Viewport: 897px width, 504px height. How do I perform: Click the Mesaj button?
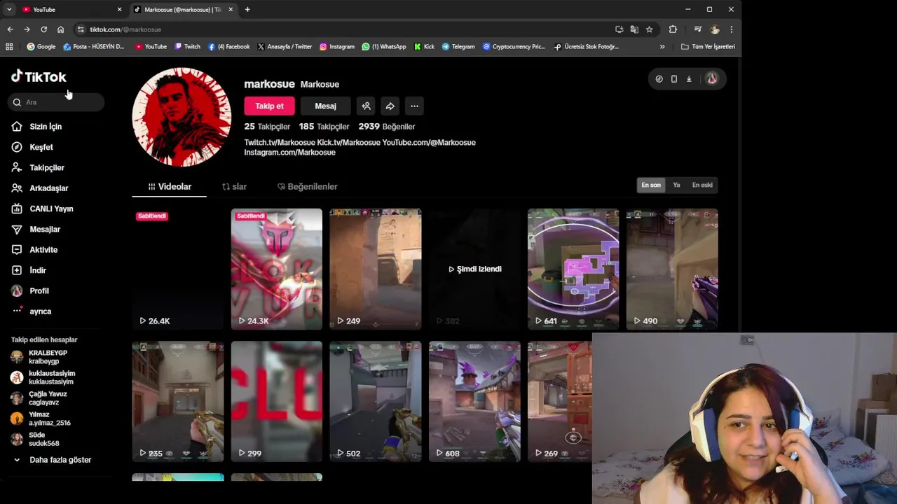(x=325, y=106)
